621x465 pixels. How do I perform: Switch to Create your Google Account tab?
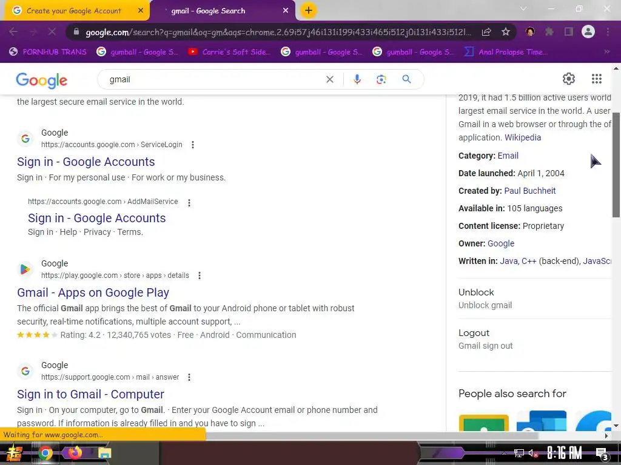[73, 11]
